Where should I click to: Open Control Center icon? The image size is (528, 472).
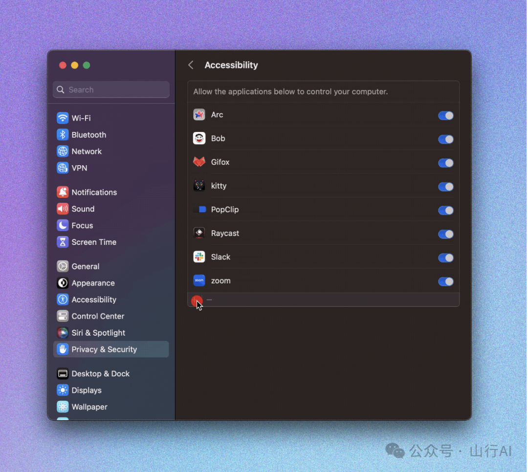[63, 316]
